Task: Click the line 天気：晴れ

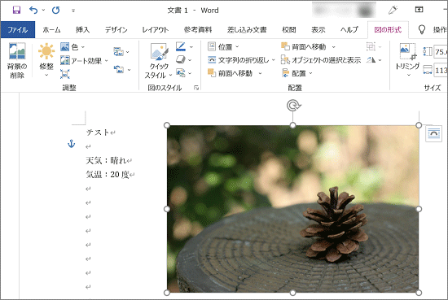Action: pyautogui.click(x=106, y=160)
